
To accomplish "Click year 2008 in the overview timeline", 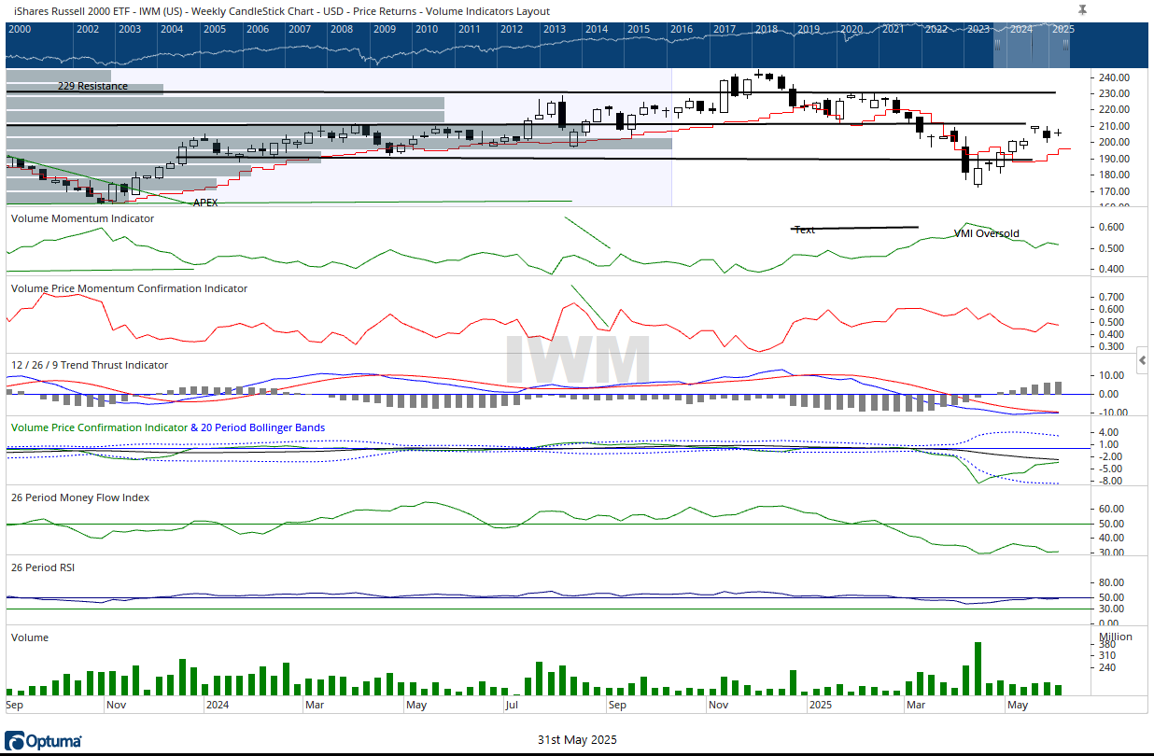I will 342,29.
